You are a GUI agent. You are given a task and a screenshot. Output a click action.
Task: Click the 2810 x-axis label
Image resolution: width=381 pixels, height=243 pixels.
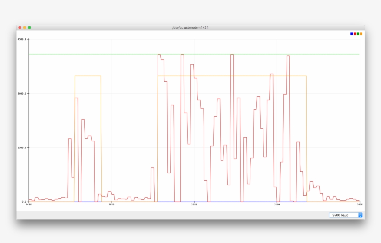coord(277,205)
